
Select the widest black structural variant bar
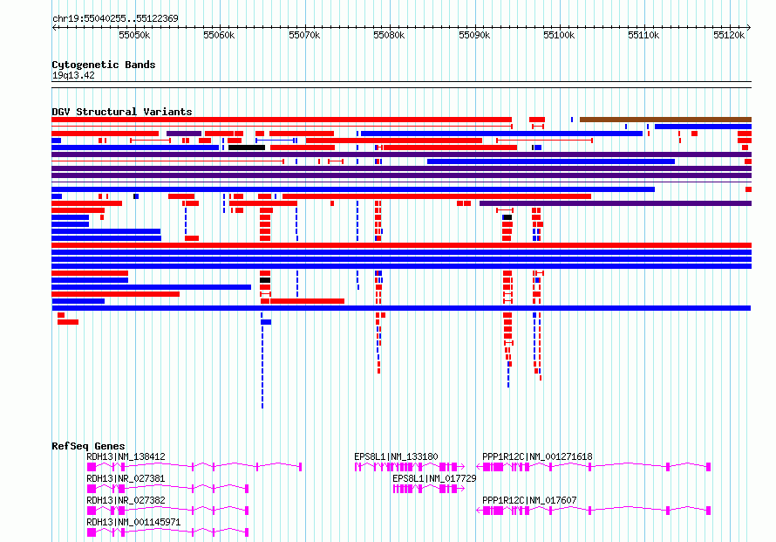click(x=247, y=148)
